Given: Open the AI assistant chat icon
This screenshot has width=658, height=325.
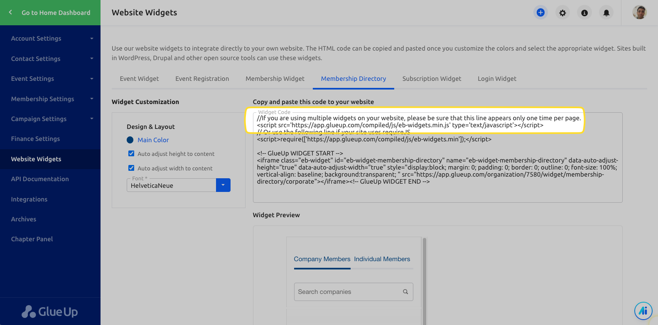Looking at the screenshot, I should click(643, 310).
